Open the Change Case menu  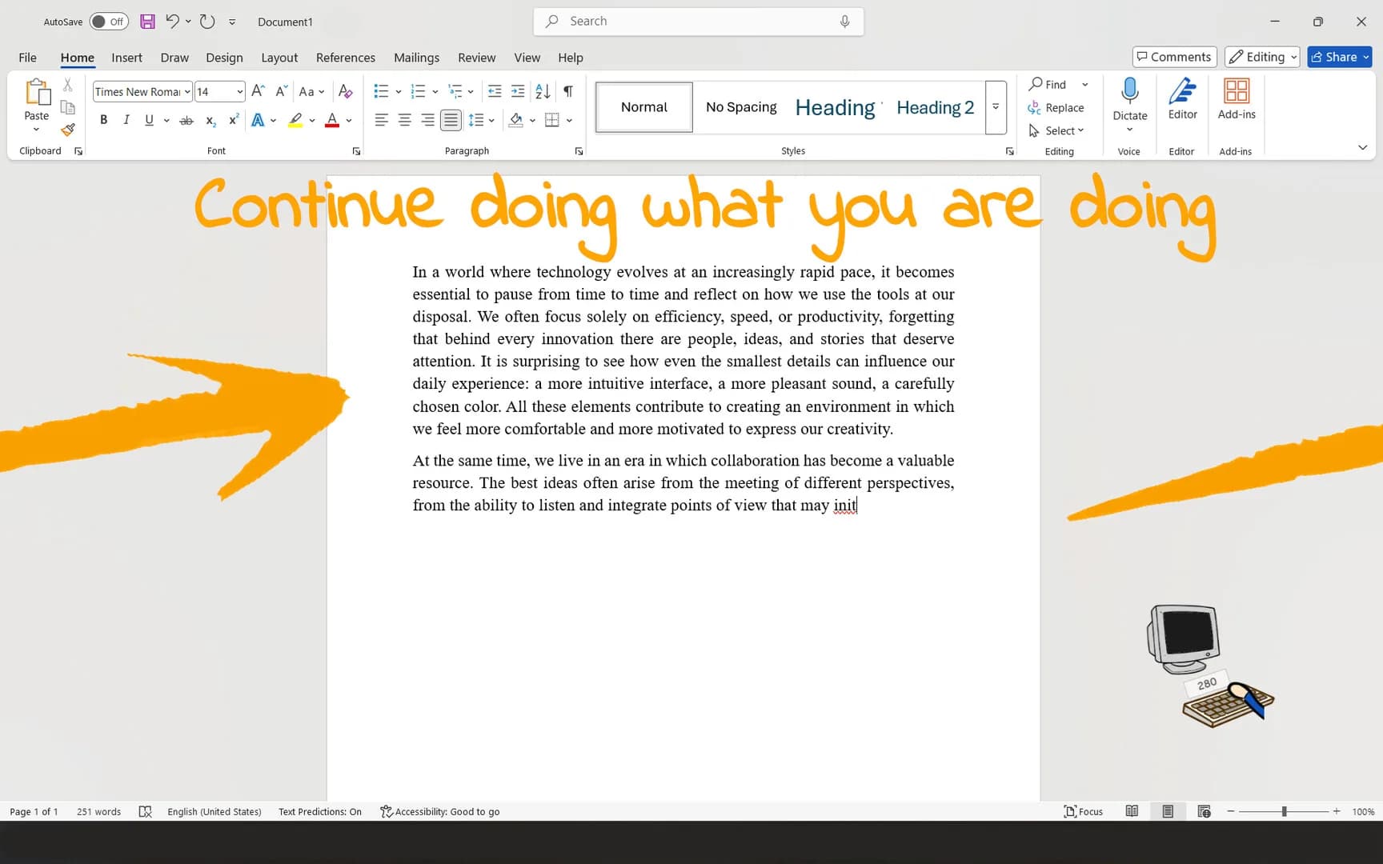pyautogui.click(x=311, y=91)
